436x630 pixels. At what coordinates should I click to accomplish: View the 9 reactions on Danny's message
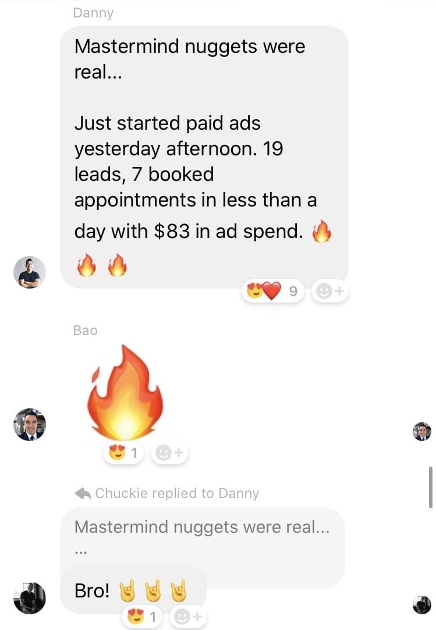pyautogui.click(x=272, y=290)
